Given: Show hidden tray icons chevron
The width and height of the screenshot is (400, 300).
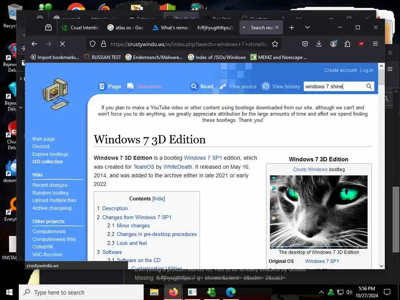Looking at the screenshot, I should click(x=321, y=292).
